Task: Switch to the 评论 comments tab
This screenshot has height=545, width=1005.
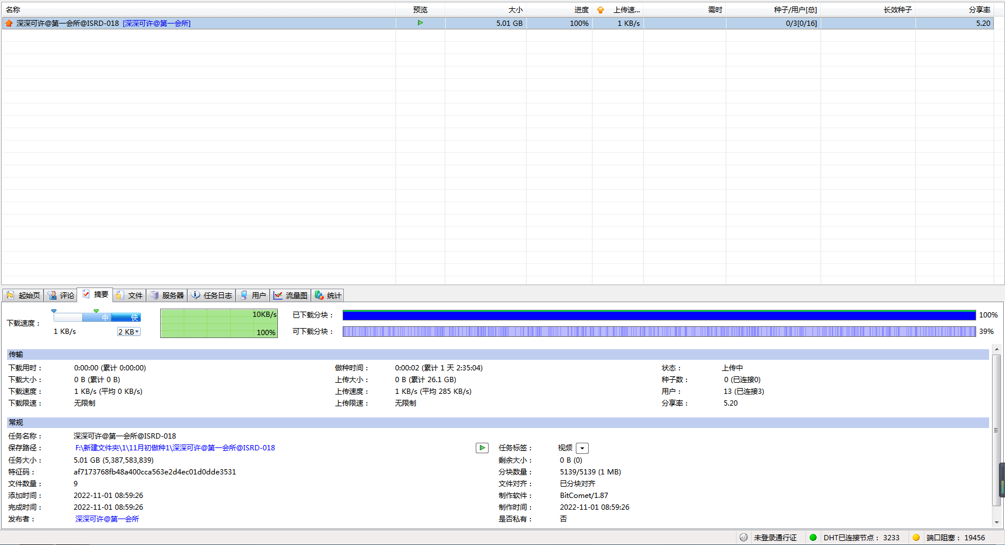Action: tap(61, 295)
